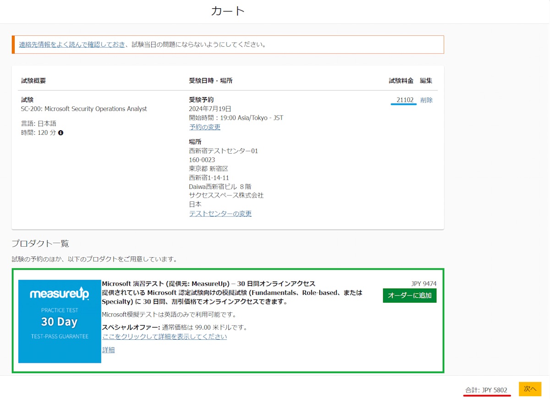Click the 試験概要 column header

pyautogui.click(x=33, y=81)
